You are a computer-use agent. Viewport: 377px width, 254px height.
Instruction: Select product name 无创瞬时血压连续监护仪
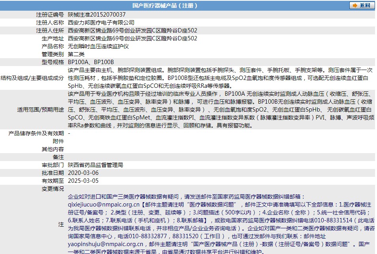[x=99, y=46]
